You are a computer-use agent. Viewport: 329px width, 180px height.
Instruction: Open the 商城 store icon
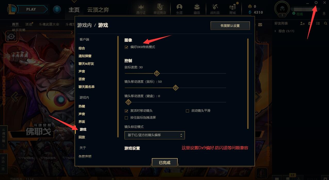tap(232, 9)
